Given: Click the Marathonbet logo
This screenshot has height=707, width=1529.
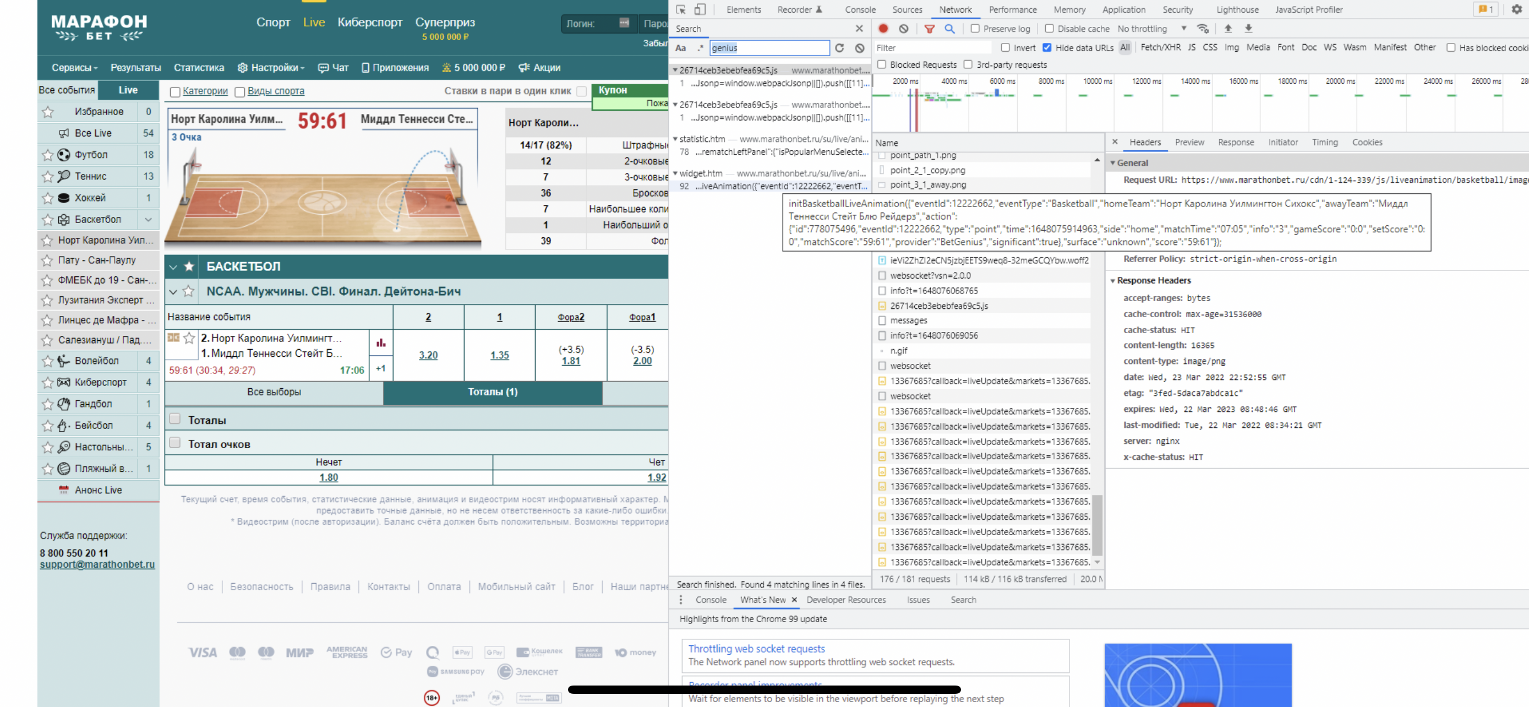Looking at the screenshot, I should point(99,28).
